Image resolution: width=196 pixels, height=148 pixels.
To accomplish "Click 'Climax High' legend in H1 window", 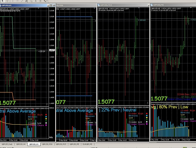I will (x=35, y=115).
